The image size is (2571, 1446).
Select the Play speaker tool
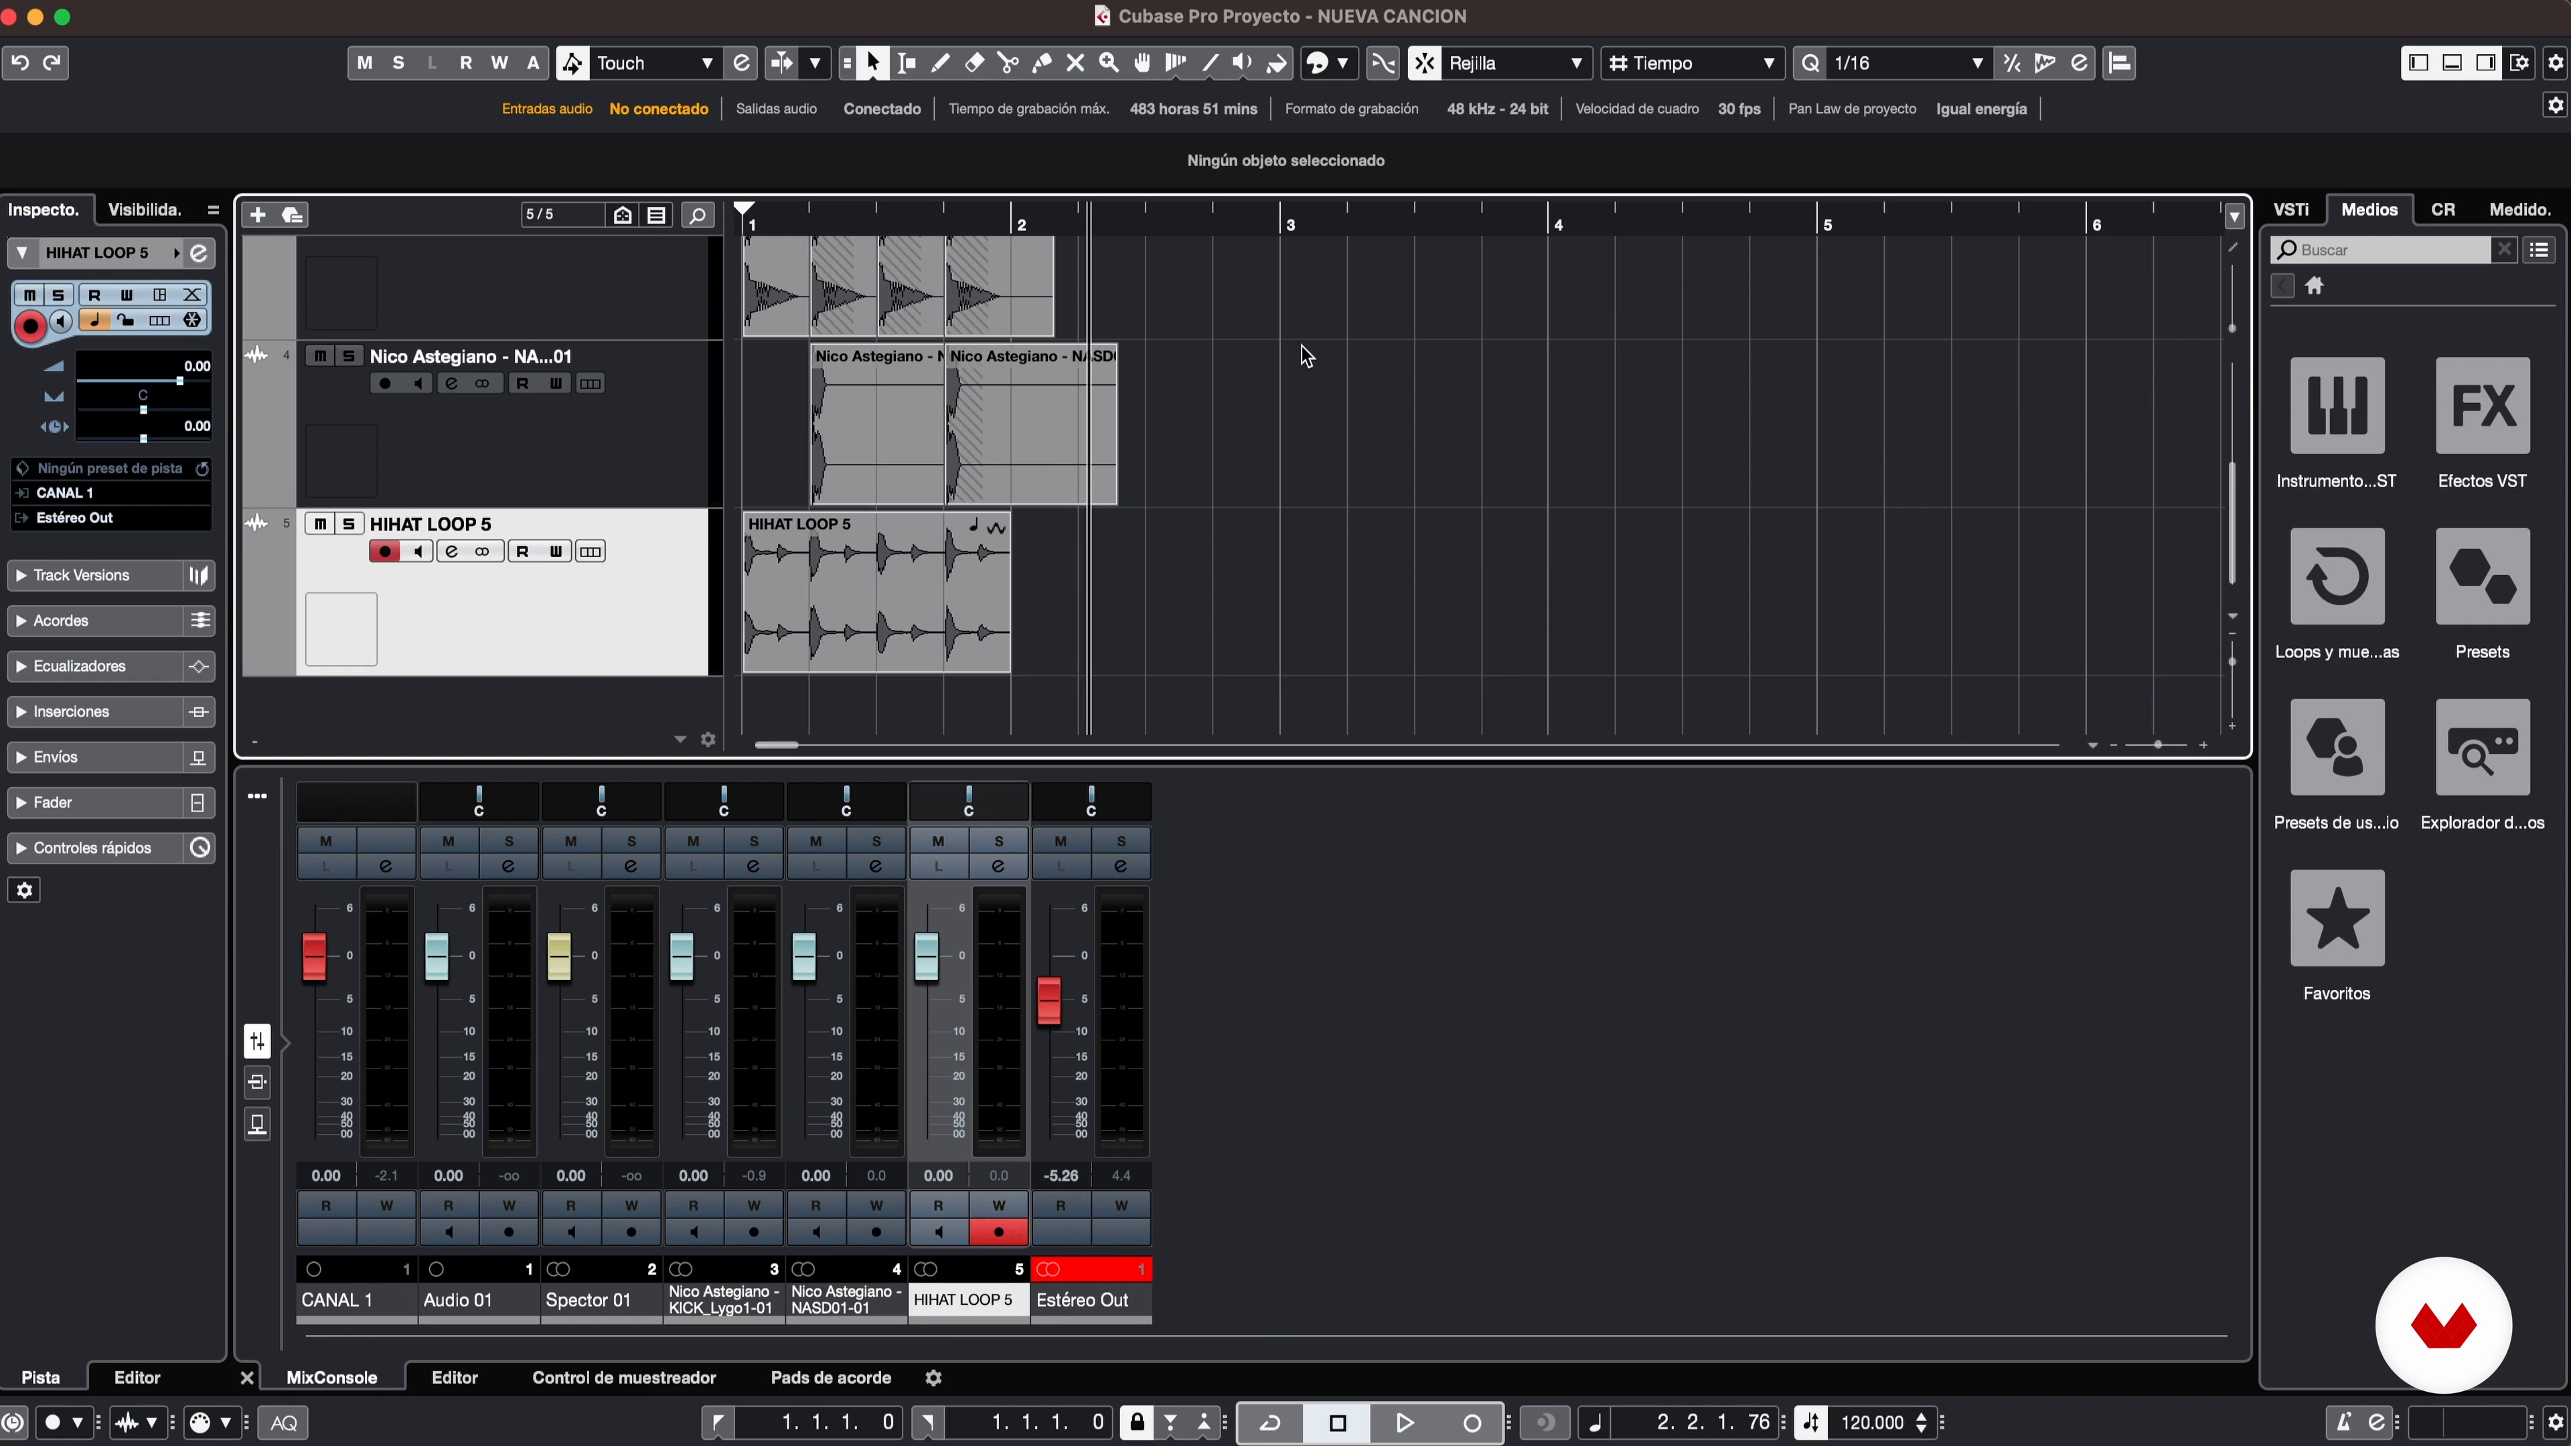[1243, 63]
